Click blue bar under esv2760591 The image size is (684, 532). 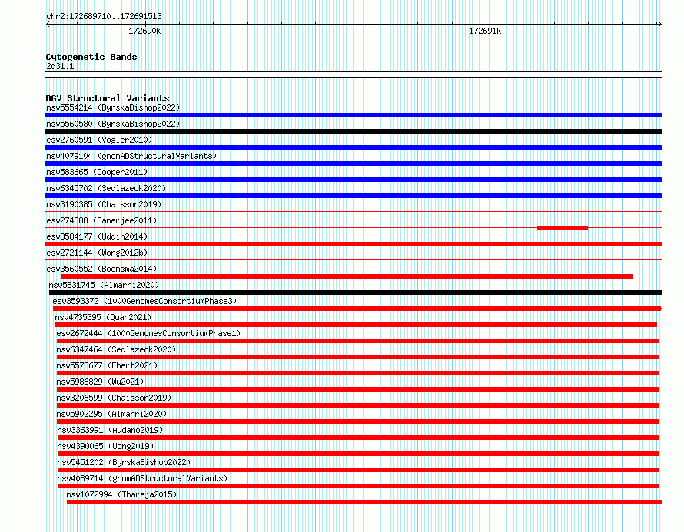354,147
